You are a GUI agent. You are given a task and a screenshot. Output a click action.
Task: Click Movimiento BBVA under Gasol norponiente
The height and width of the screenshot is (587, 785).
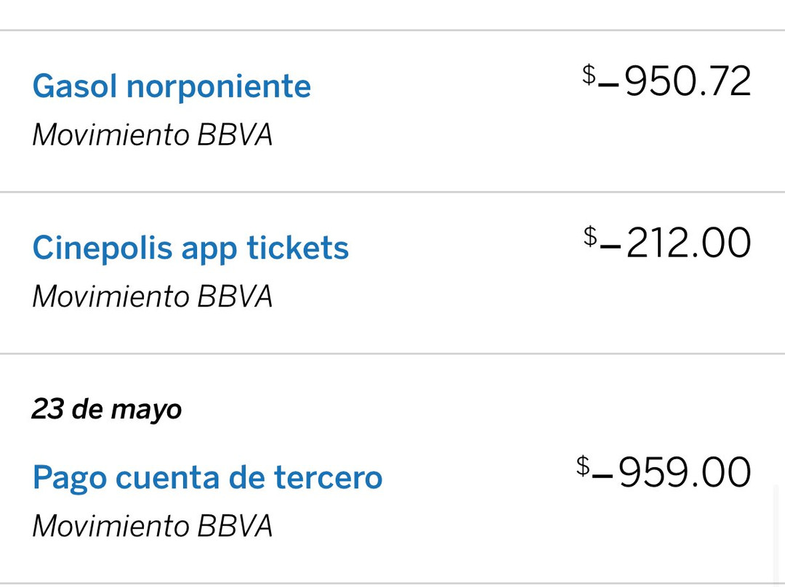coord(152,135)
